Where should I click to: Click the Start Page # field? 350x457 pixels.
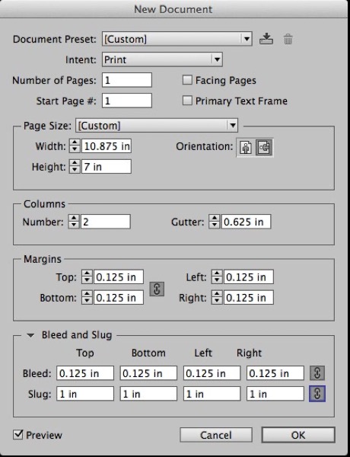coord(126,101)
